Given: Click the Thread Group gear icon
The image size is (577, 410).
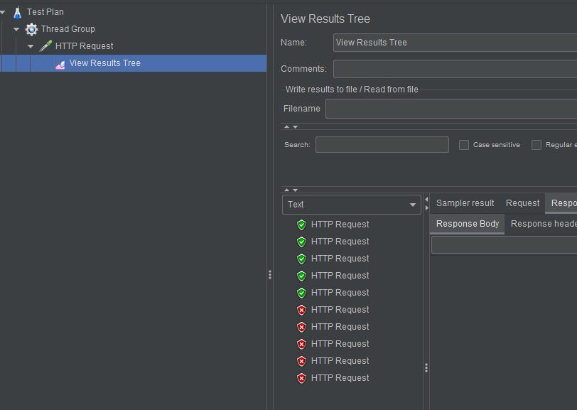Looking at the screenshot, I should point(32,29).
